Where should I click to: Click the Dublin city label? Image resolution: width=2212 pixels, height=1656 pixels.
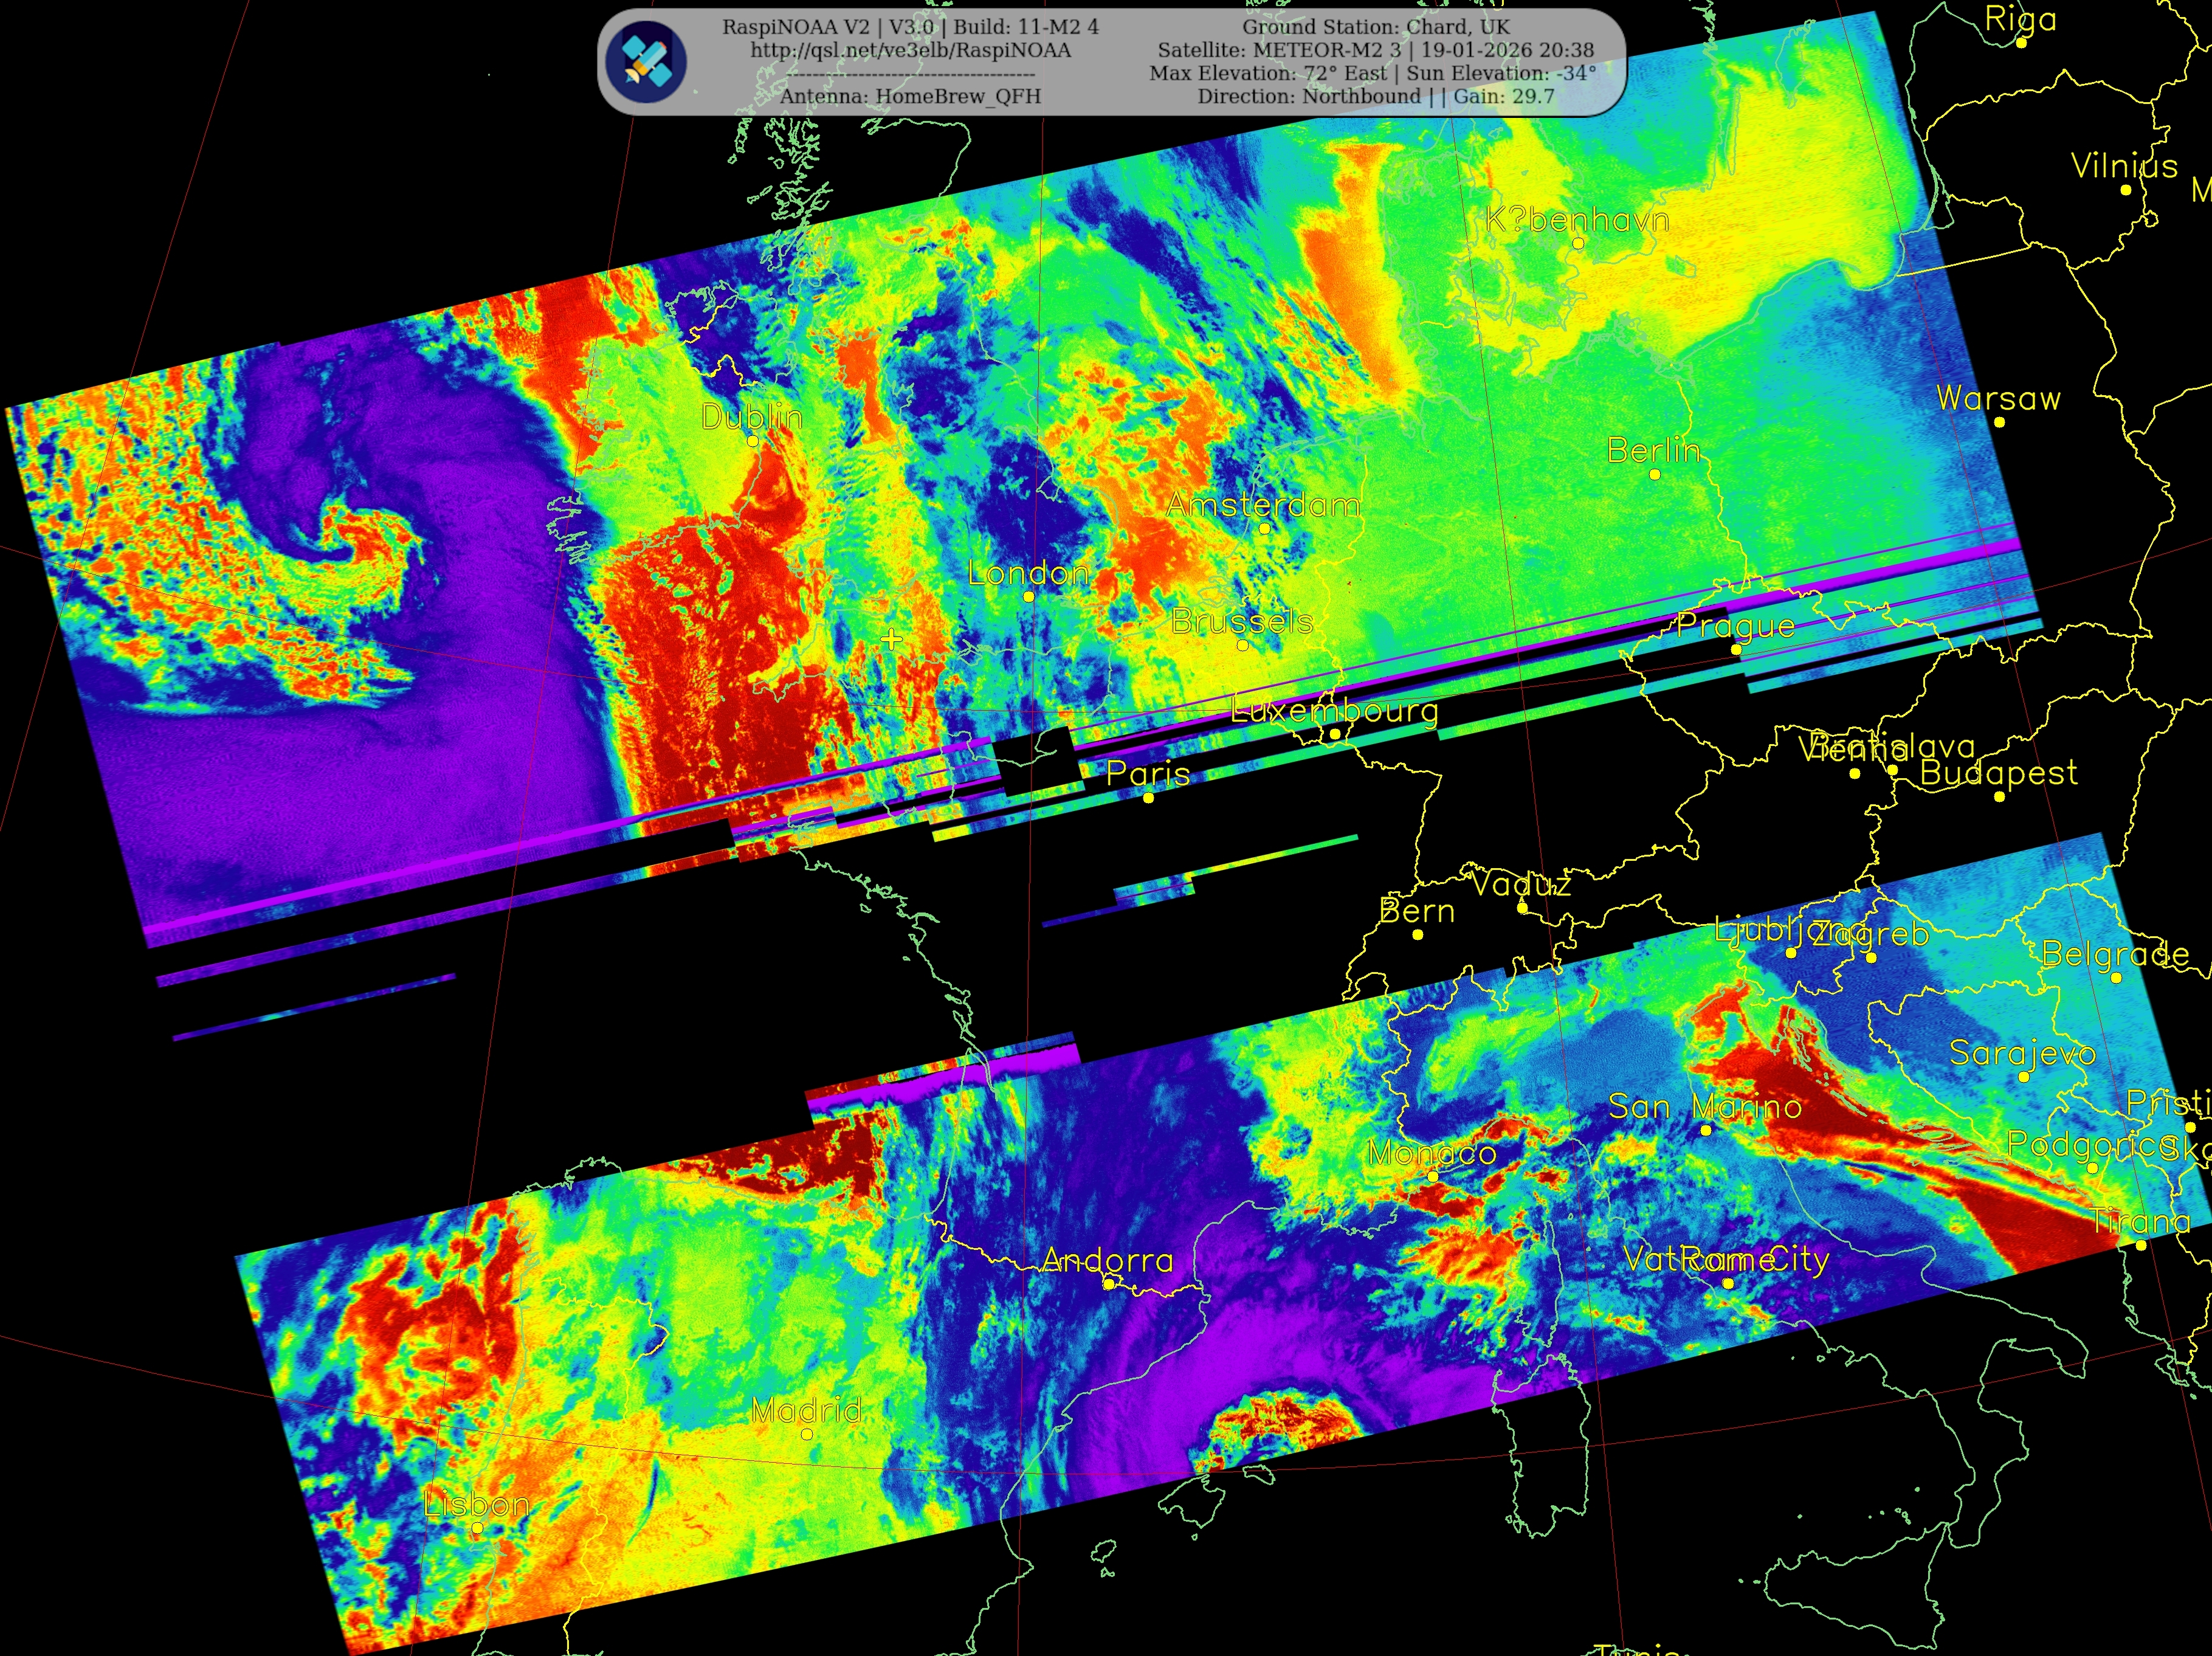click(752, 416)
